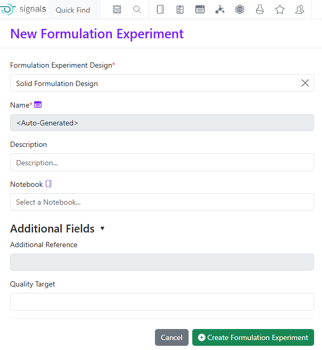322x350 pixels.
Task: Open the Select a Notebook dropdown
Action: (162, 202)
